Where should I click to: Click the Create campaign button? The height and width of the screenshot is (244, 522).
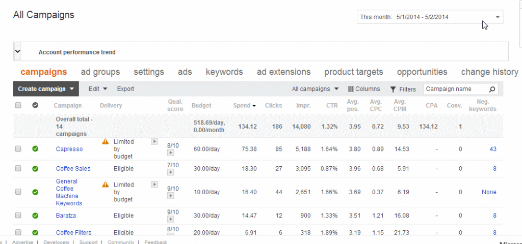46,89
